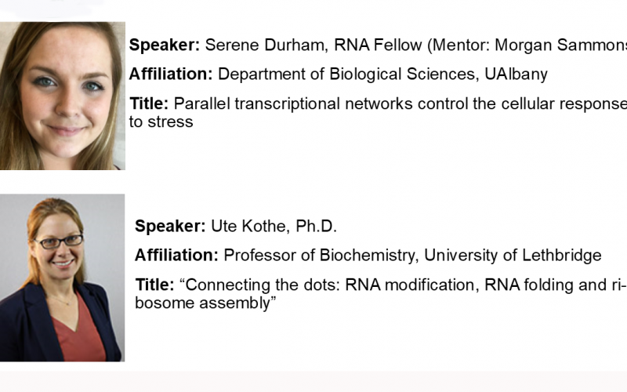Click the 'Speaker:' label beside Ute Kothe
Image resolution: width=627 pixels, height=392 pixels.
pyautogui.click(x=170, y=227)
